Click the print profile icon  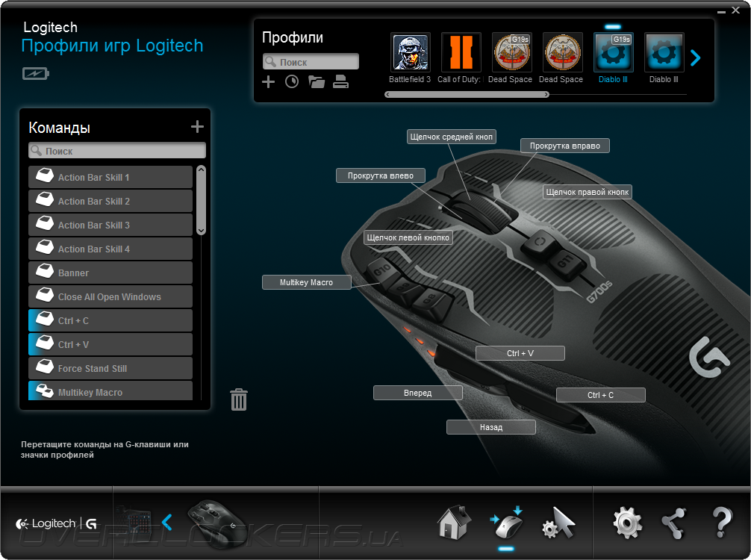pyautogui.click(x=340, y=82)
